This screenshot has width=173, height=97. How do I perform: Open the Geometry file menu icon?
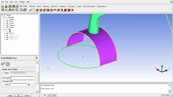(10, 6)
